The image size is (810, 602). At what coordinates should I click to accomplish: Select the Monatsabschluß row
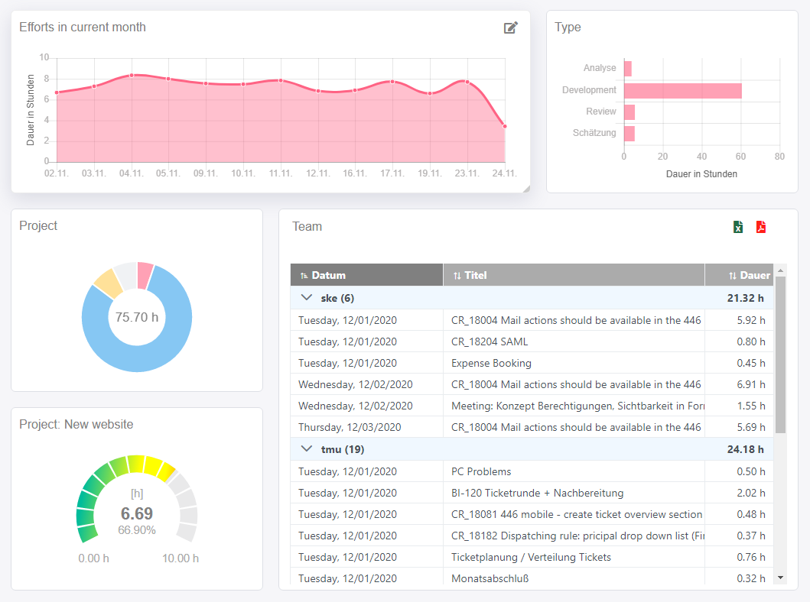(490, 578)
